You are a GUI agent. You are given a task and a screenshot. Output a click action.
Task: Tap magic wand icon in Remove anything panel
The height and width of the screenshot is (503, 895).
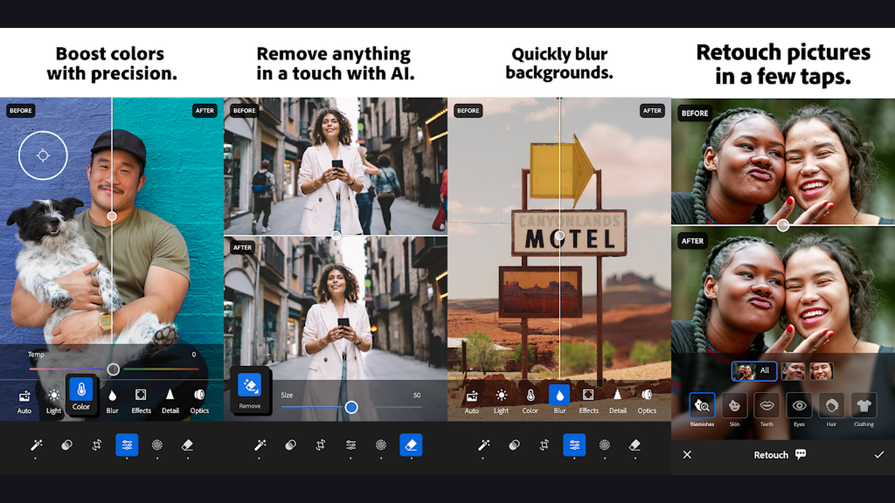260,445
